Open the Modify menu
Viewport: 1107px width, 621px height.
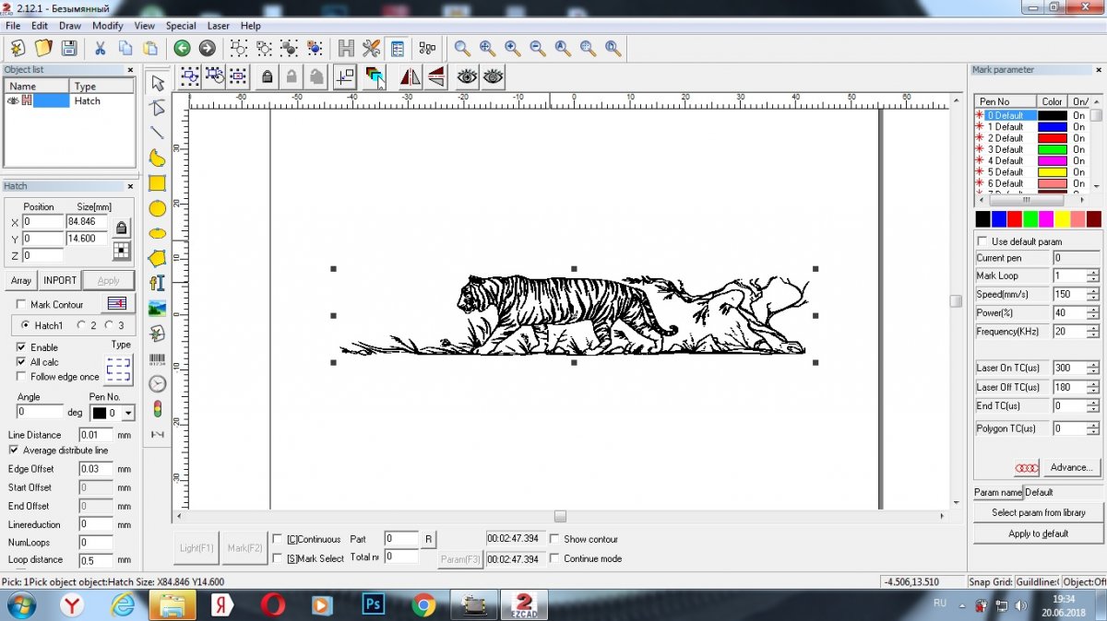pyautogui.click(x=107, y=26)
